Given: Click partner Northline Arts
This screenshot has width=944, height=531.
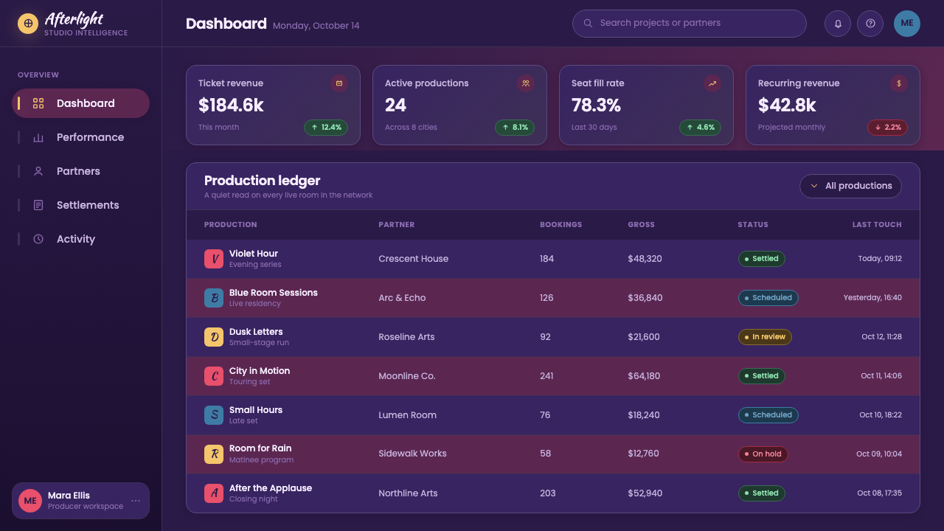Looking at the screenshot, I should 408,493.
